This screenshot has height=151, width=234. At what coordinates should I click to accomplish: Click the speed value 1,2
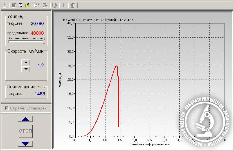41,65
